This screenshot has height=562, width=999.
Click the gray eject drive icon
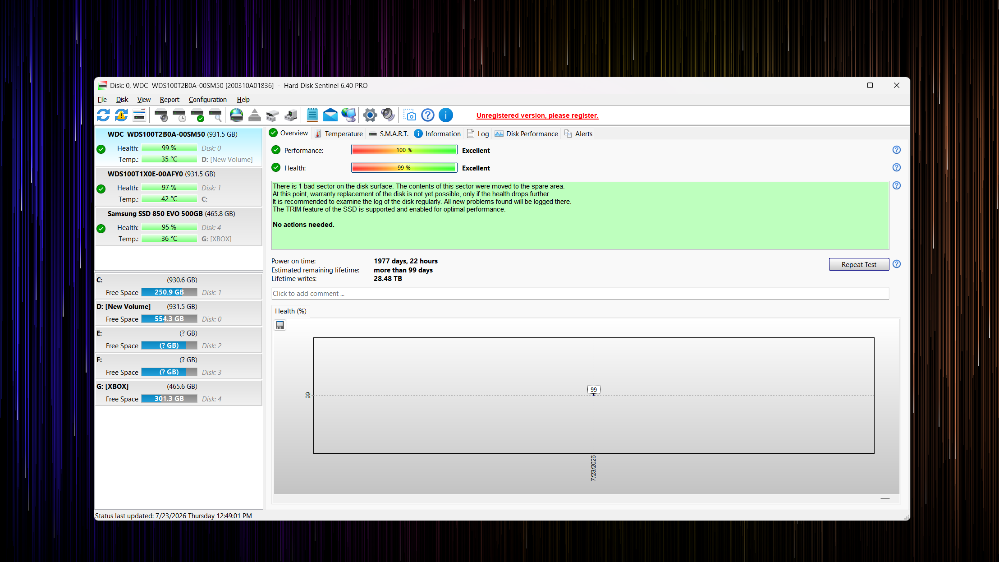coord(254,115)
